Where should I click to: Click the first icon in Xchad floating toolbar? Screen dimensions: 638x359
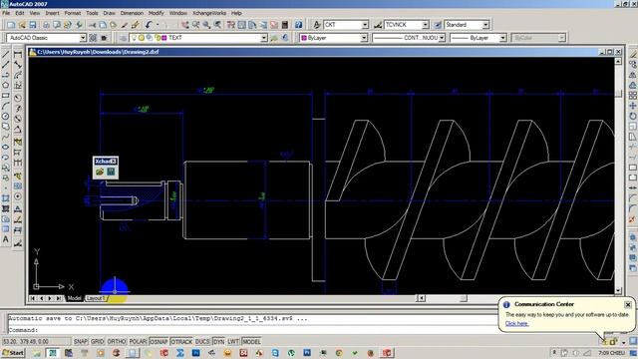click(x=100, y=173)
